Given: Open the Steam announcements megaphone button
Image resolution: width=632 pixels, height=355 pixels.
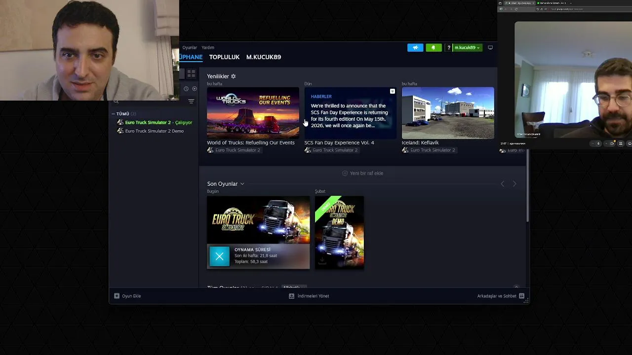Looking at the screenshot, I should (x=415, y=48).
